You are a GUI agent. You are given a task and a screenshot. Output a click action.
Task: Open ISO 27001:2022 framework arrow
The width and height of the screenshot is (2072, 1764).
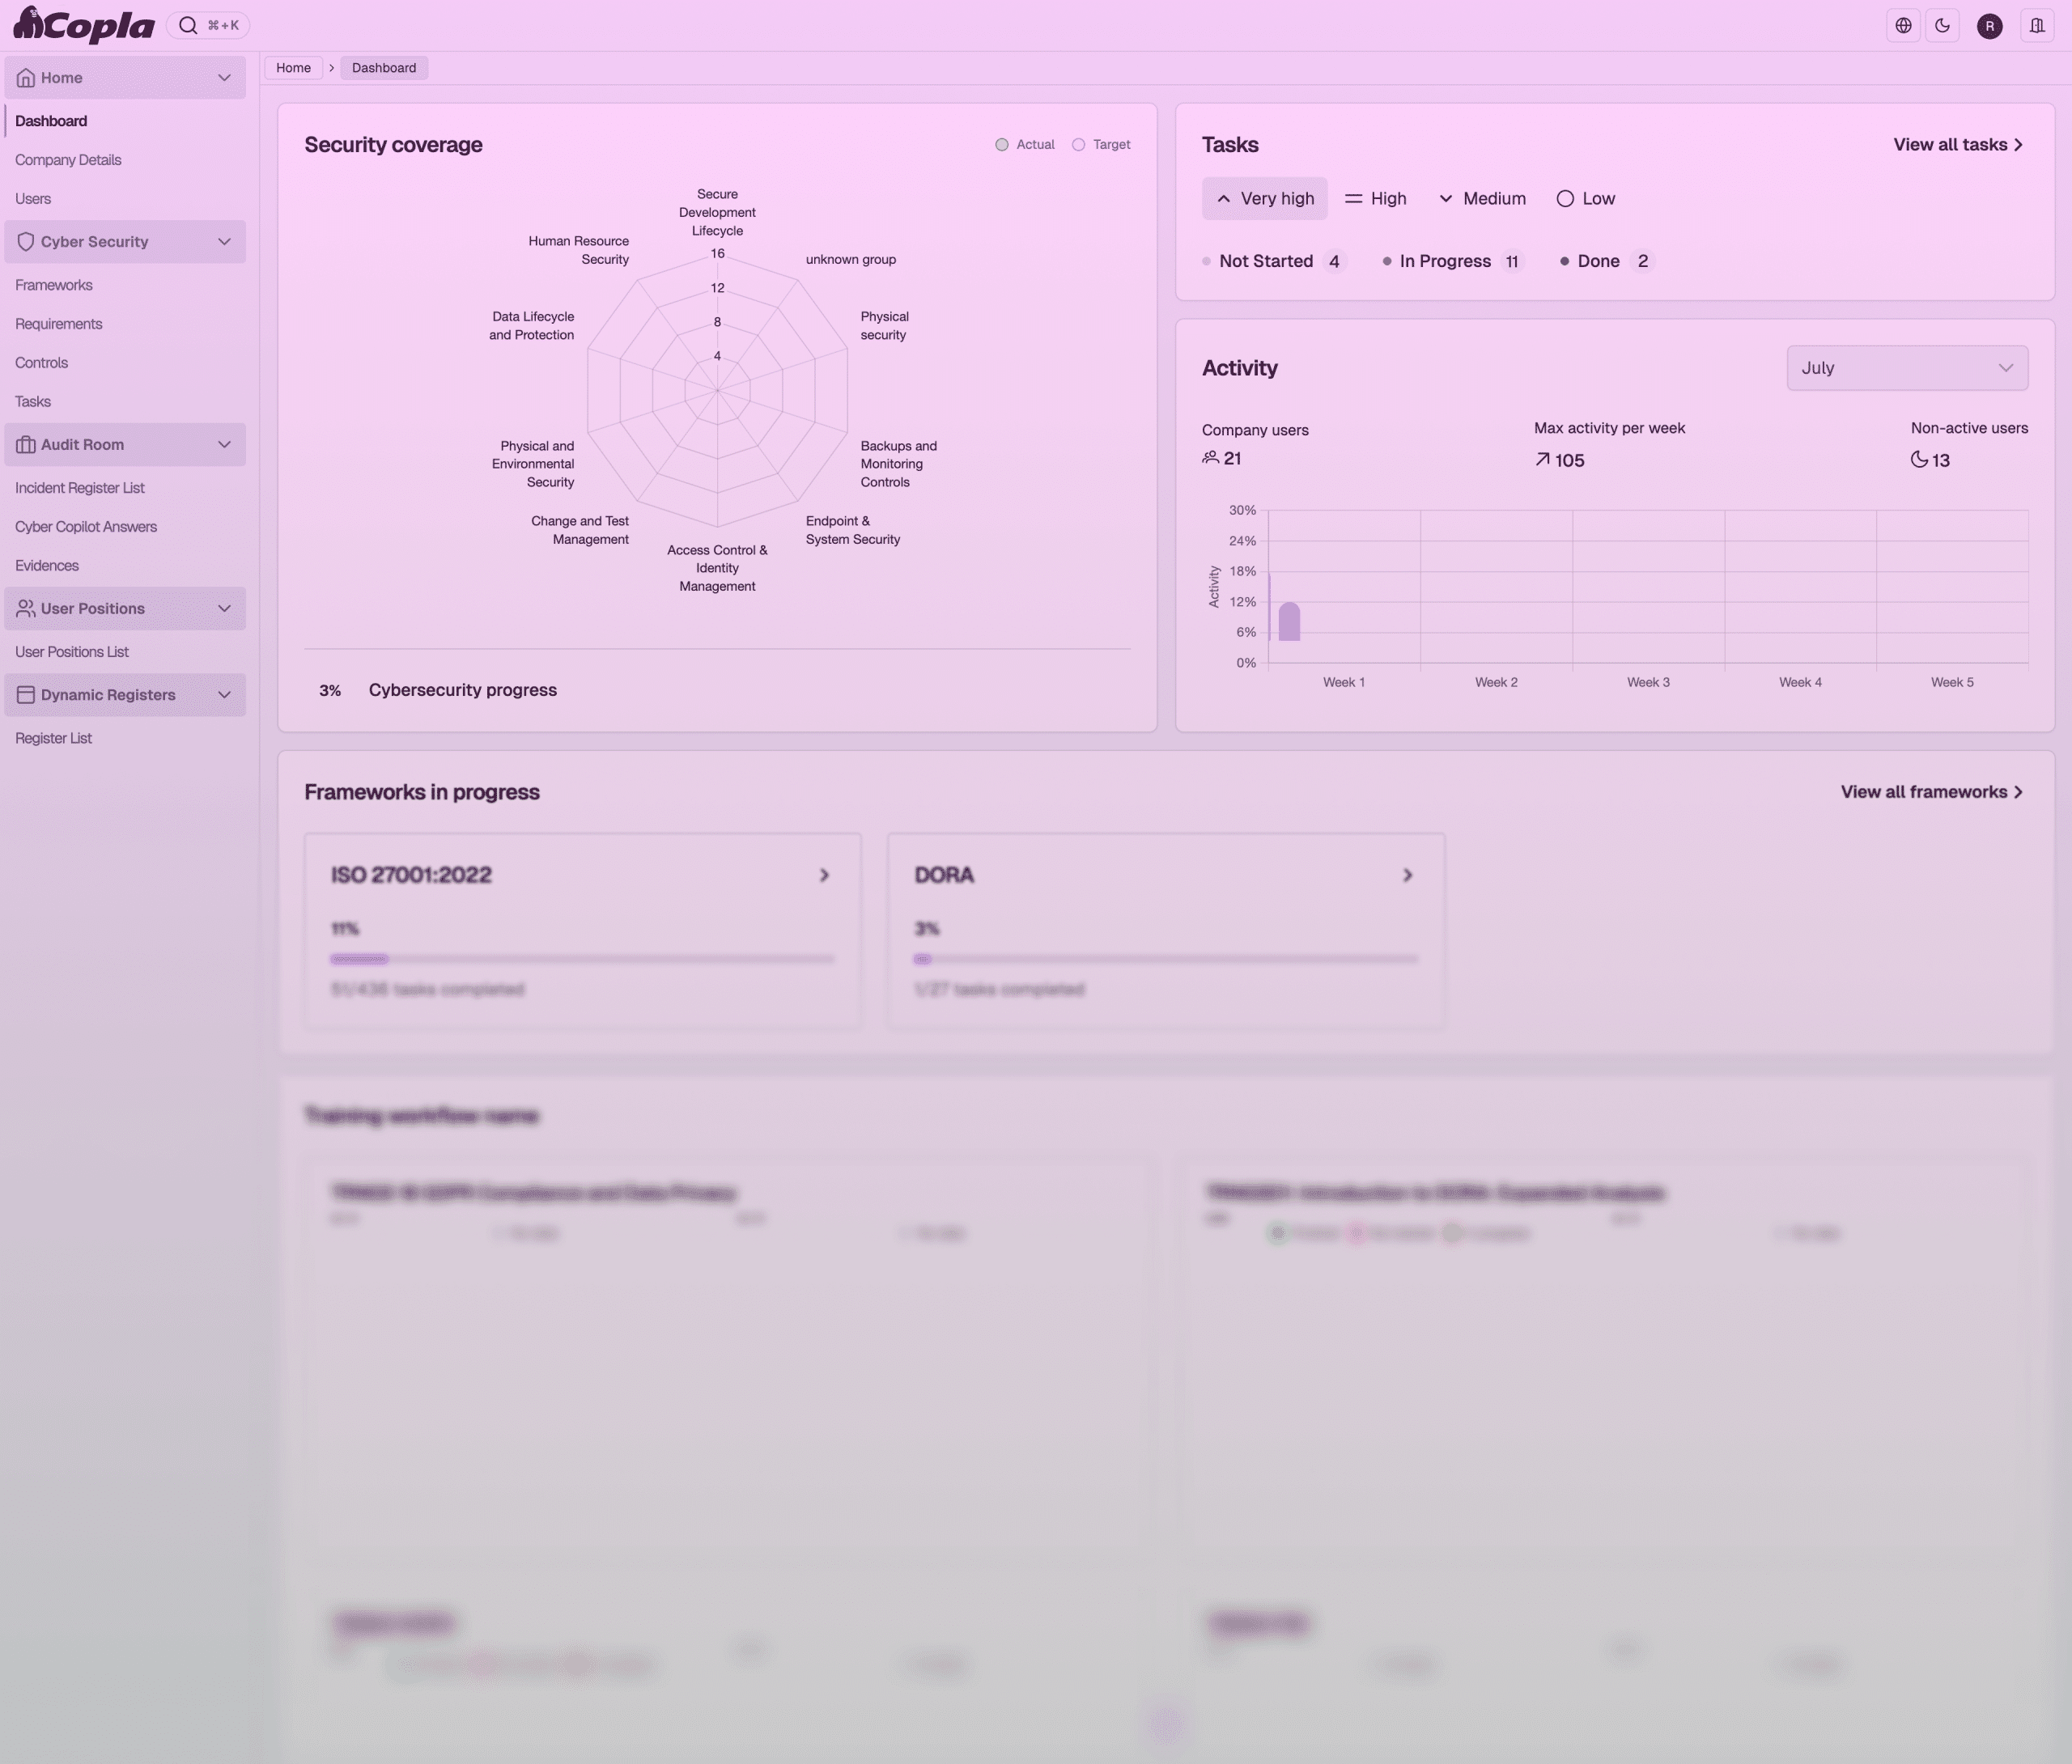[824, 875]
